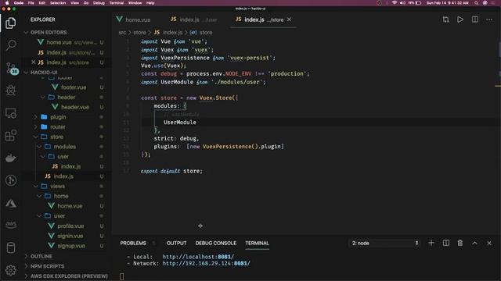Click 'store' folder in breadcrumb

pyautogui.click(x=139, y=33)
